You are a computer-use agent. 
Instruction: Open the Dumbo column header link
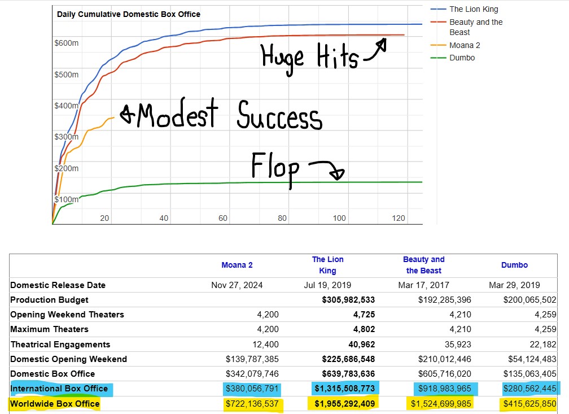[514, 265]
